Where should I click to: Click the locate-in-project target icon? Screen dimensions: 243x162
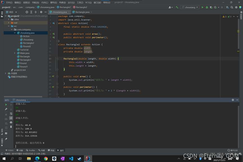click(27, 12)
